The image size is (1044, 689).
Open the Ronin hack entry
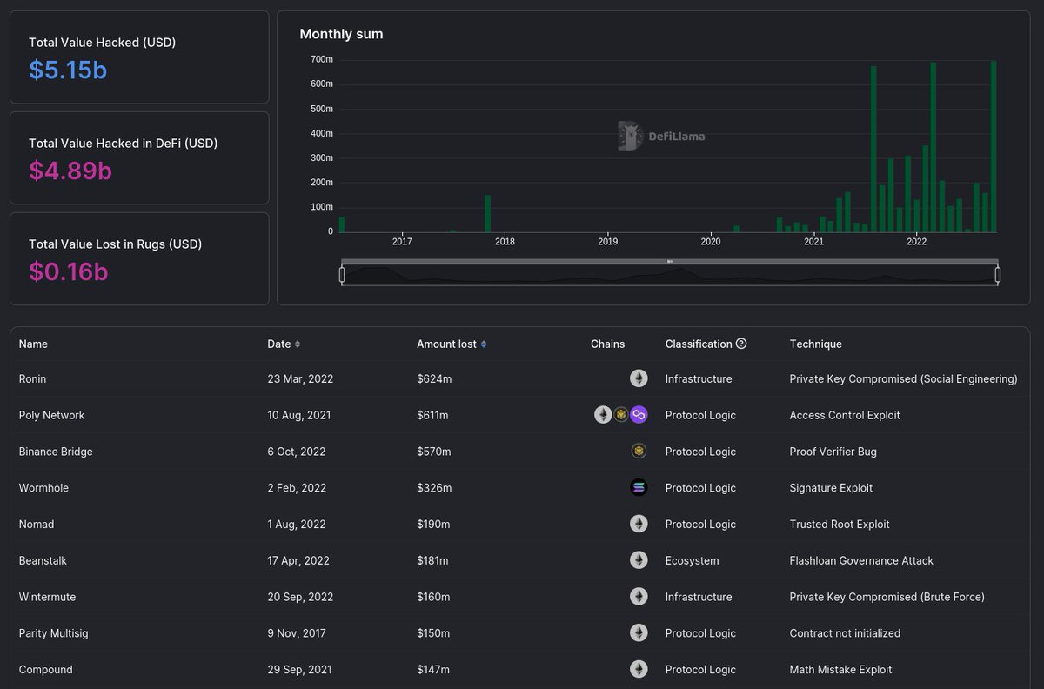(x=32, y=379)
